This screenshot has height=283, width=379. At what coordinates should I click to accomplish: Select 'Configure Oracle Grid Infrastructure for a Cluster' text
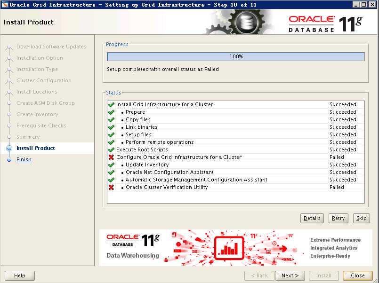click(179, 157)
